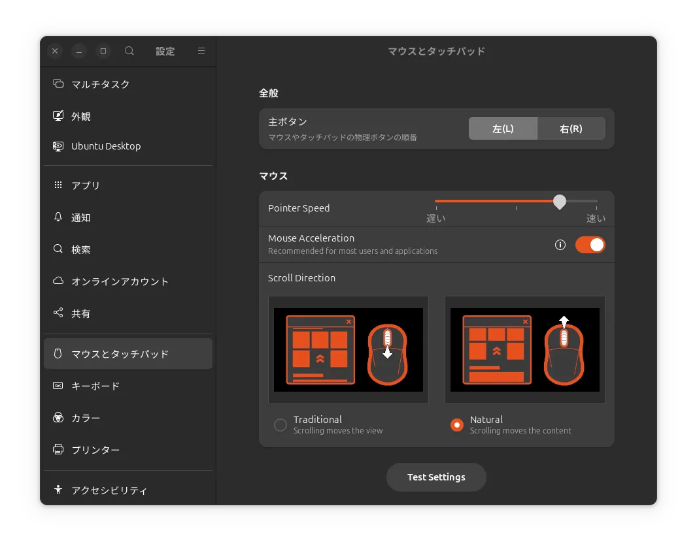This screenshot has width=697, height=549.
Task: Open the アプリ settings page
Action: click(x=128, y=185)
